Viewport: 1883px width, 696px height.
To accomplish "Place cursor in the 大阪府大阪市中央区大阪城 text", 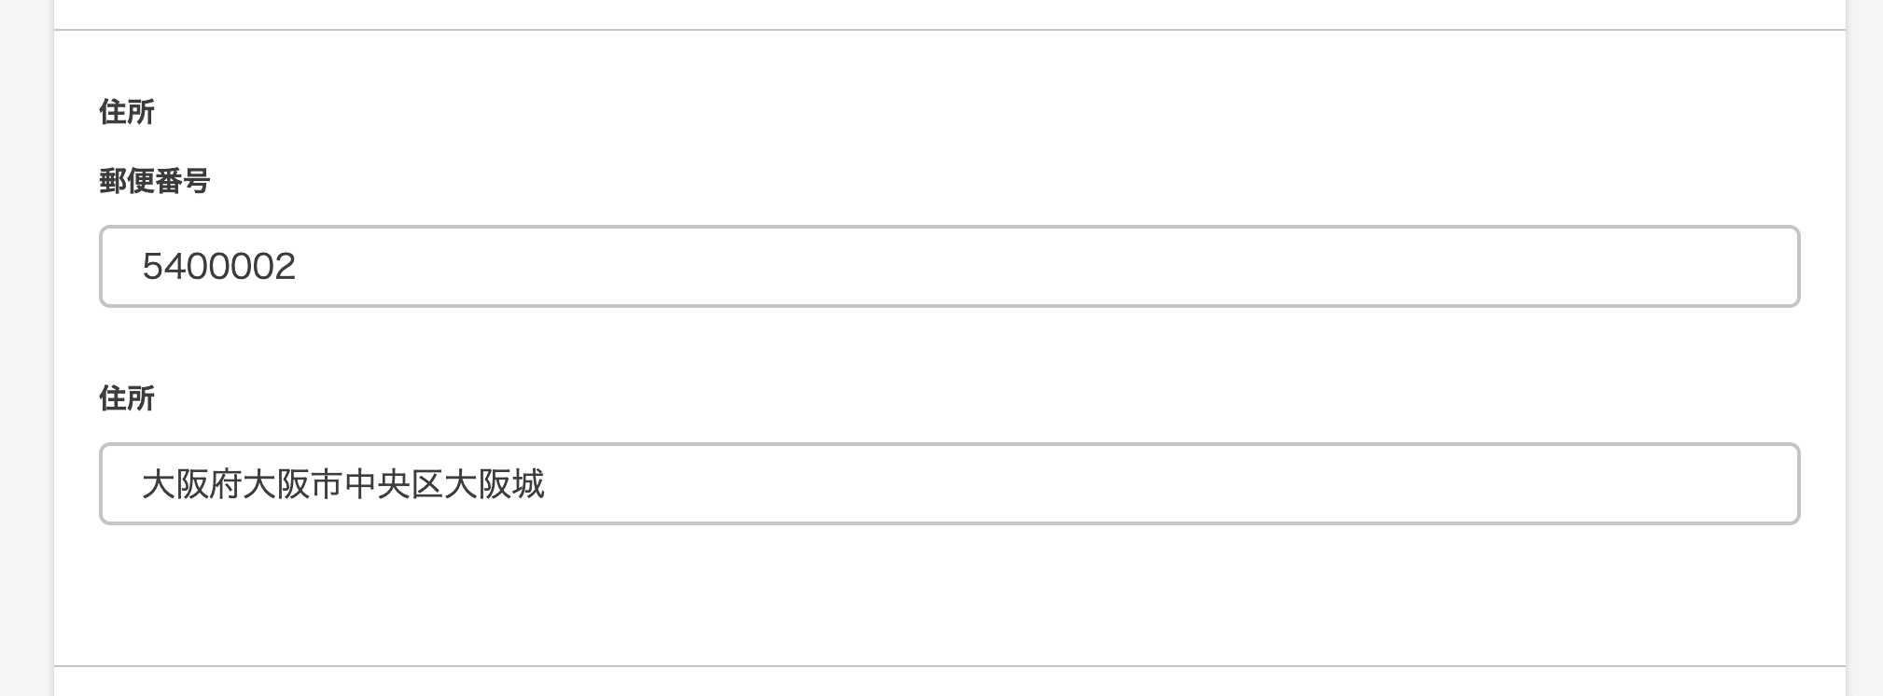I will pos(342,484).
